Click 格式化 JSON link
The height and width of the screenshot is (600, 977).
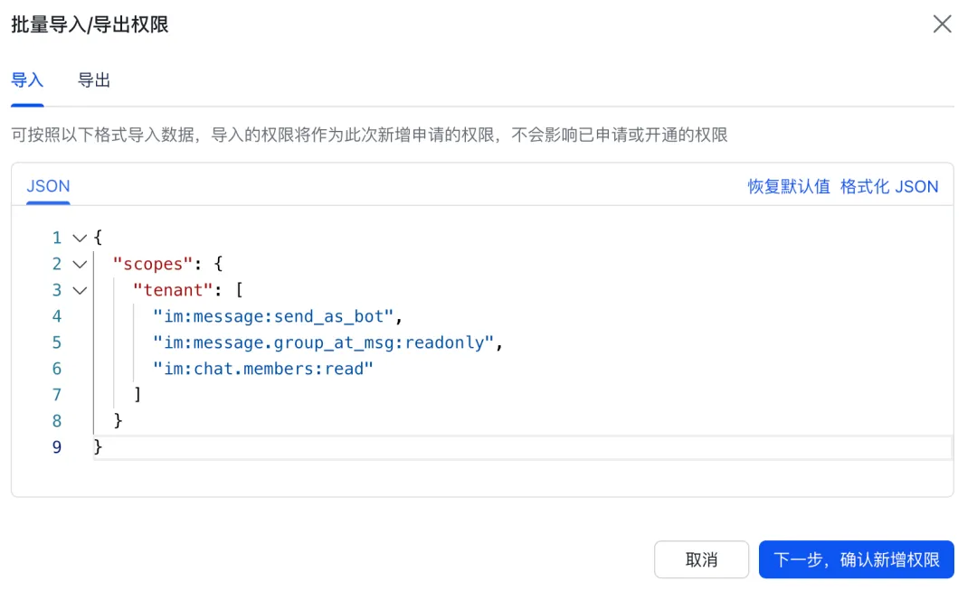click(x=889, y=186)
